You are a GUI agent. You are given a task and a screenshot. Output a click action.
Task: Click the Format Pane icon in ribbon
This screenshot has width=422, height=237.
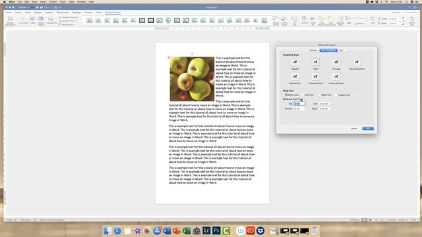(411, 20)
